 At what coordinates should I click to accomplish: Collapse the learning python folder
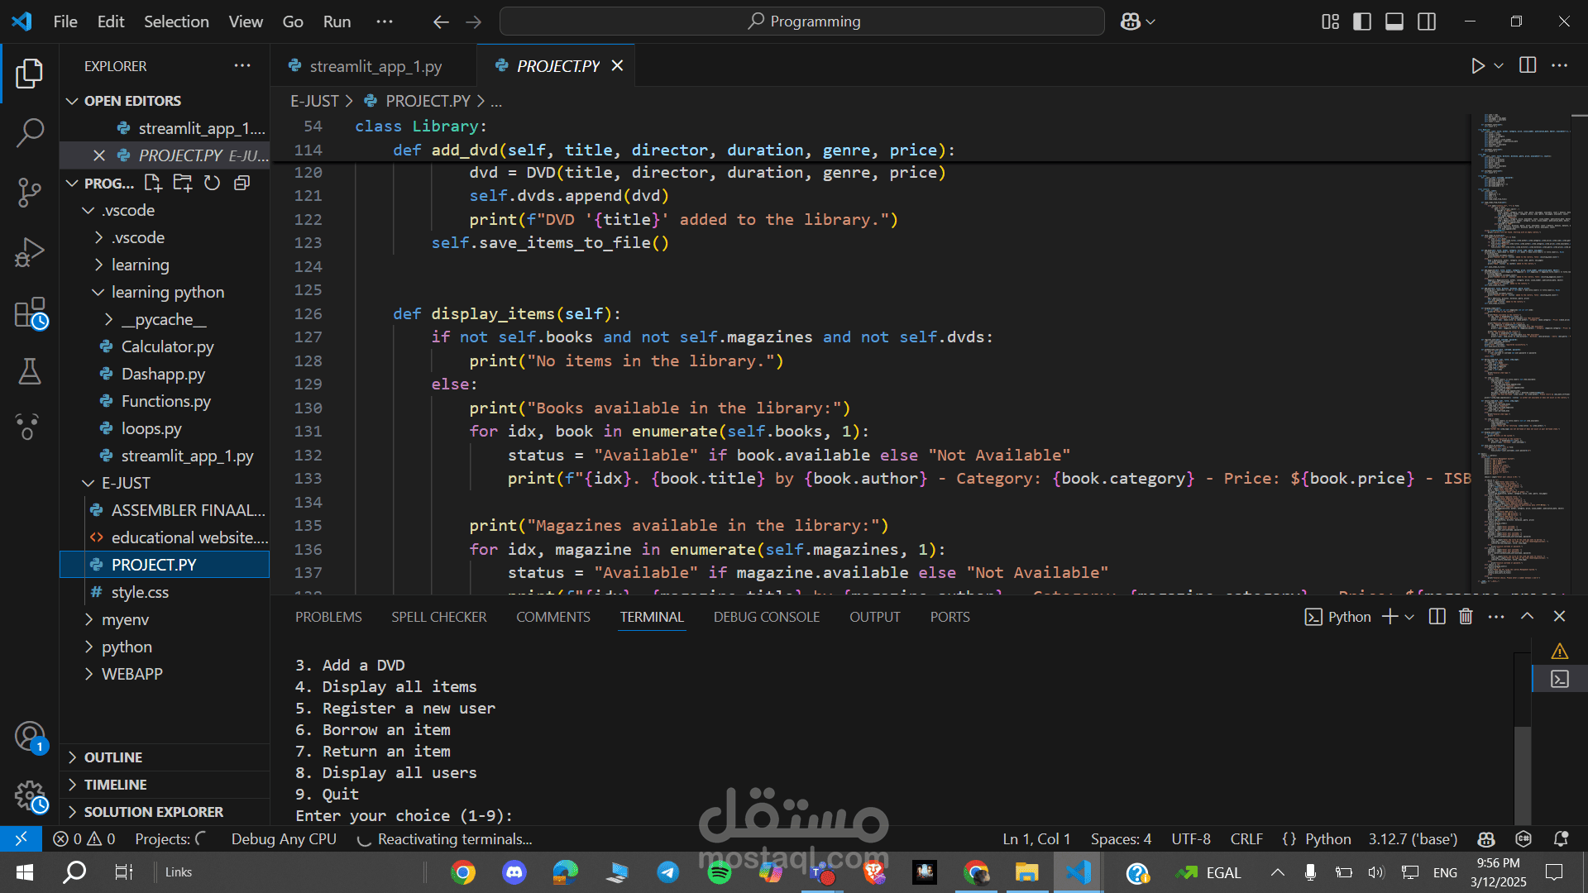167,292
